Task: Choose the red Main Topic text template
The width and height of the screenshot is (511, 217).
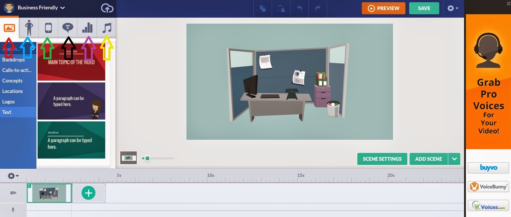Action: pyautogui.click(x=71, y=62)
